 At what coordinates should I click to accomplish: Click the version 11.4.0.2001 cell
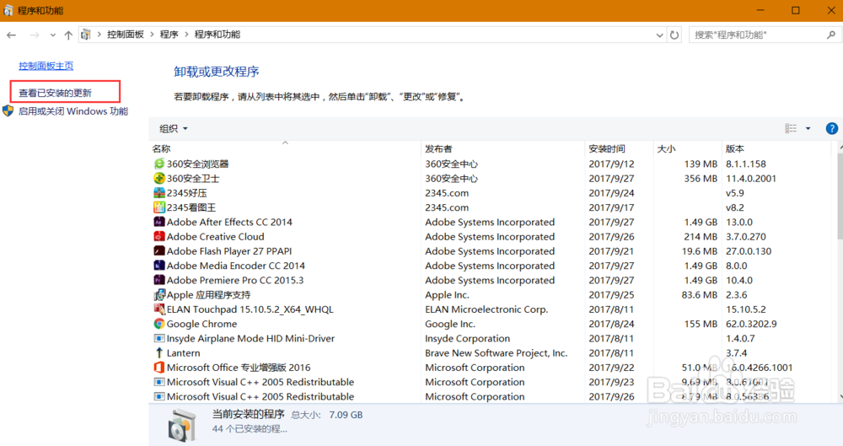[751, 178]
